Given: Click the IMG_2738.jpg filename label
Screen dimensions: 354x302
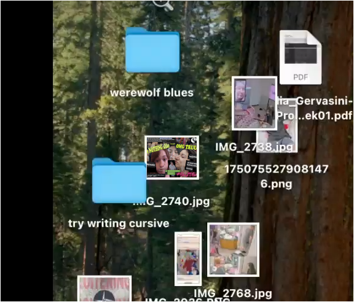Looking at the screenshot, I should (x=254, y=147).
